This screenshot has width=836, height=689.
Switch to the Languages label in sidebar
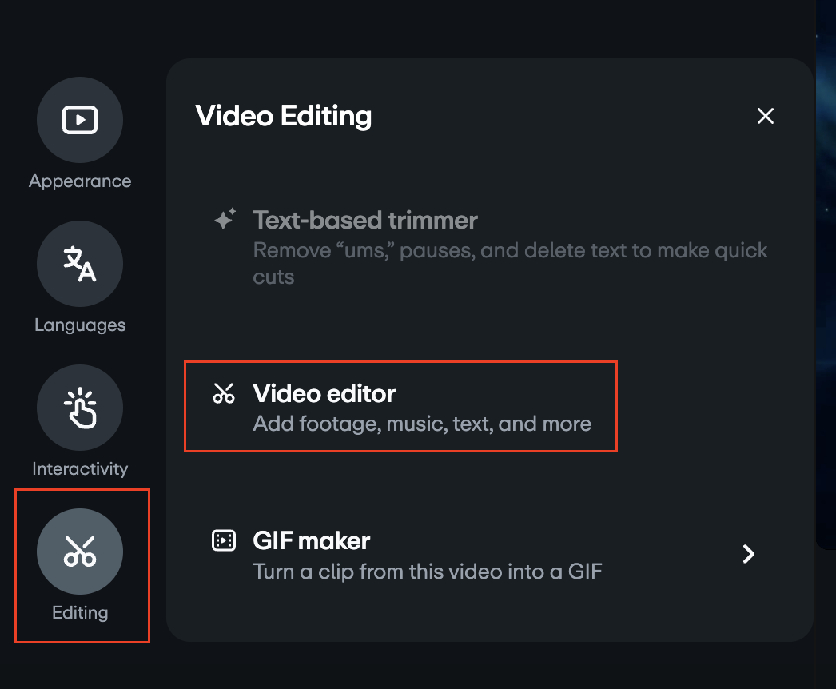coord(80,325)
